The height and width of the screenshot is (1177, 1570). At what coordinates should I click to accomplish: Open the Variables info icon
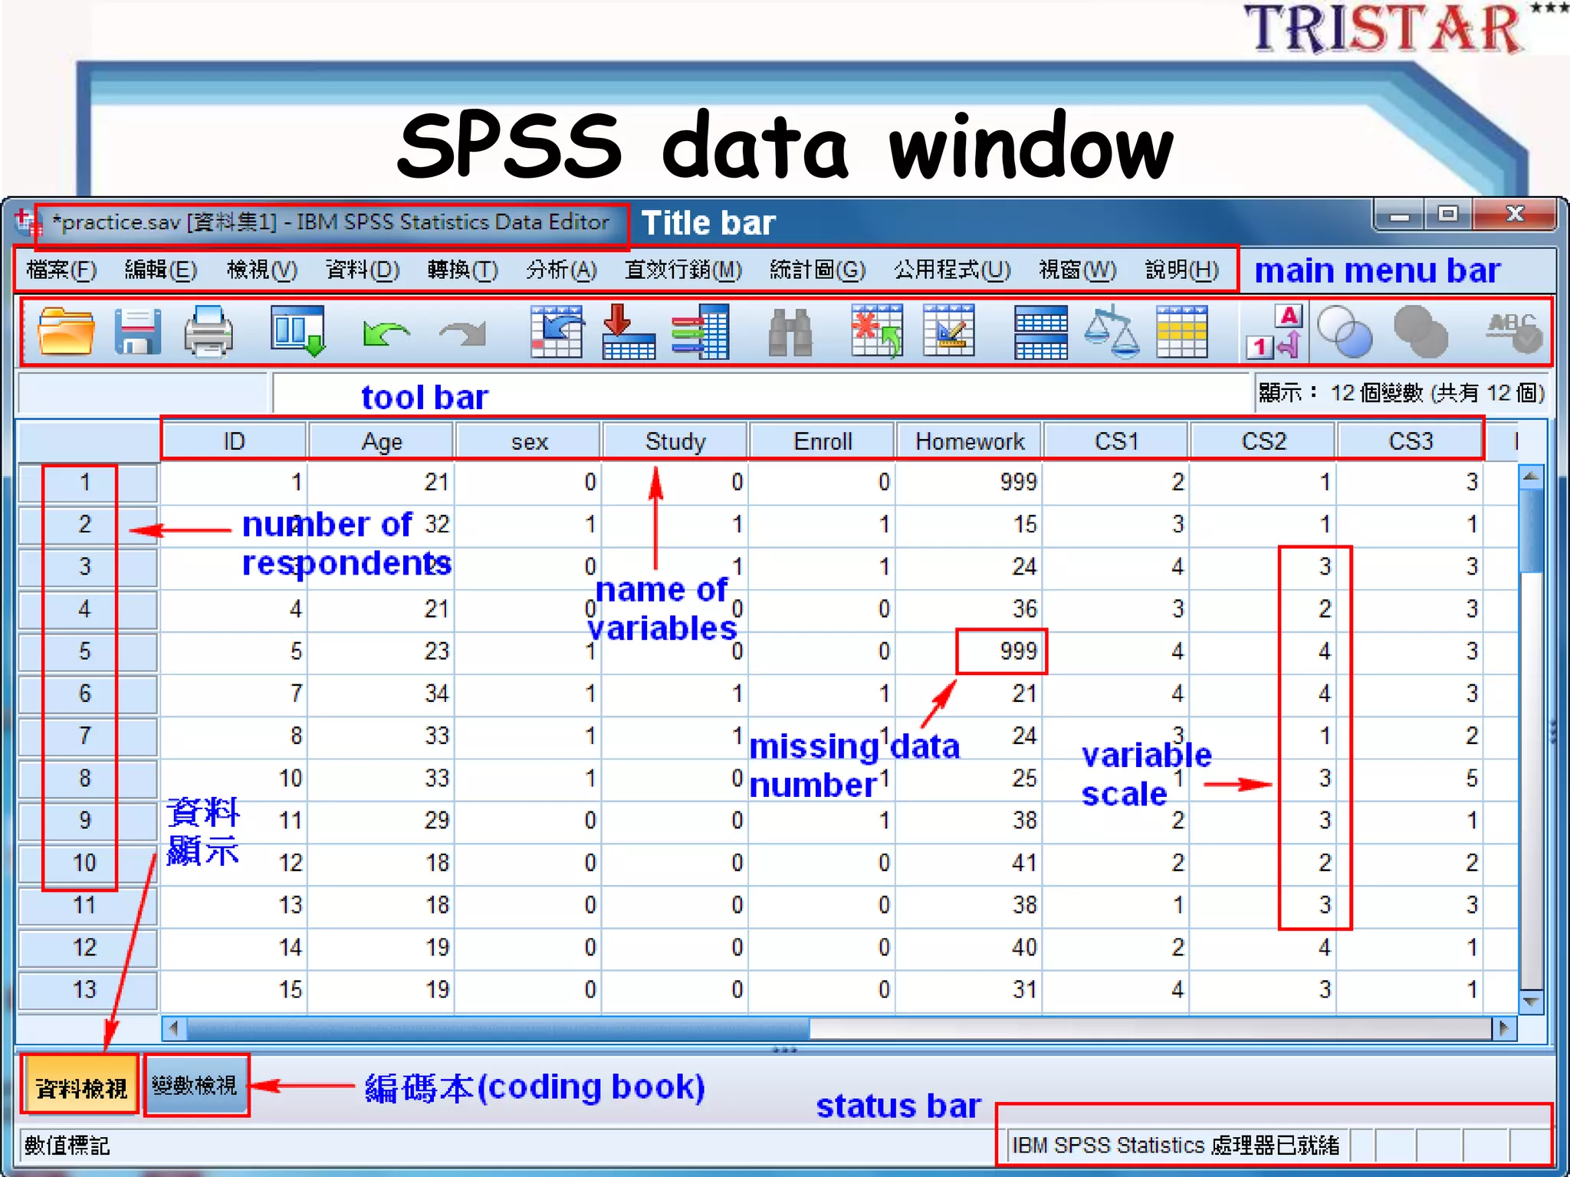click(700, 331)
